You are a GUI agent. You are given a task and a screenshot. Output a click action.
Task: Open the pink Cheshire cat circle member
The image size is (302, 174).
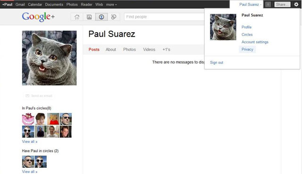tap(28, 119)
